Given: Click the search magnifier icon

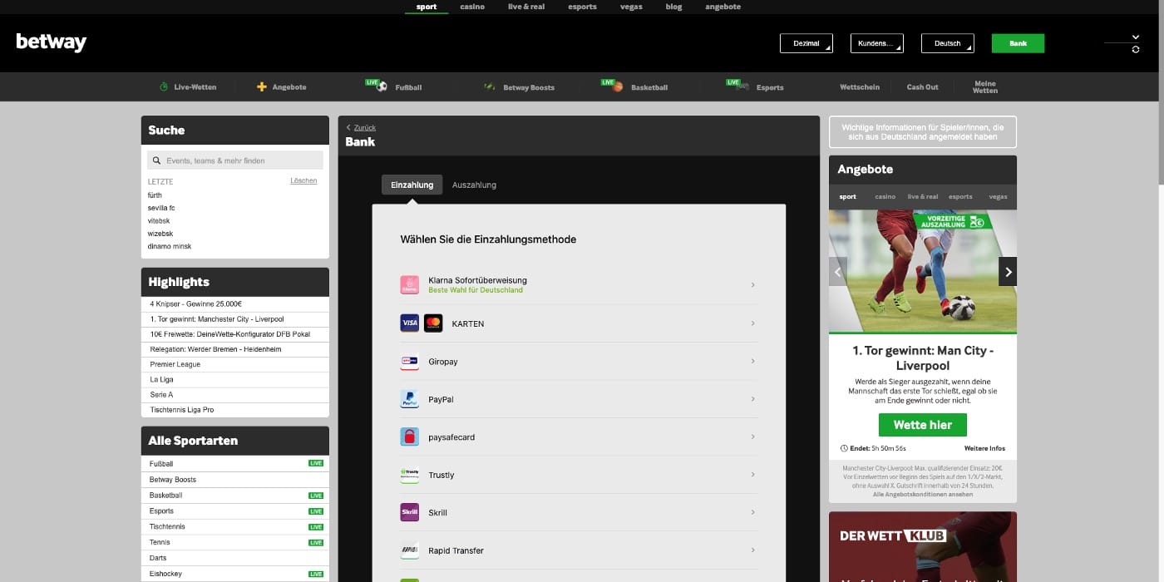Looking at the screenshot, I should (156, 160).
